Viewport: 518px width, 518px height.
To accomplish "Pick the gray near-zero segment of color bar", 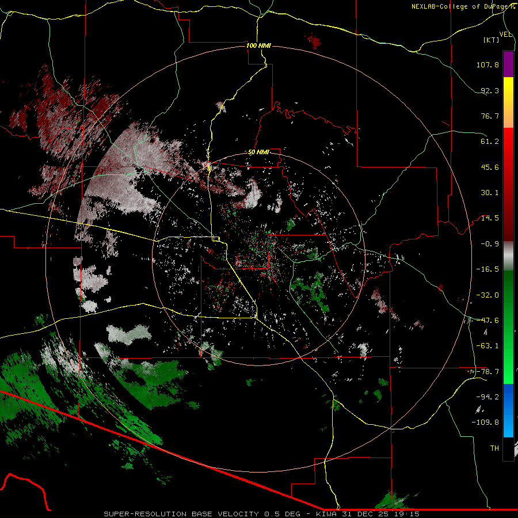I will pyautogui.click(x=508, y=256).
